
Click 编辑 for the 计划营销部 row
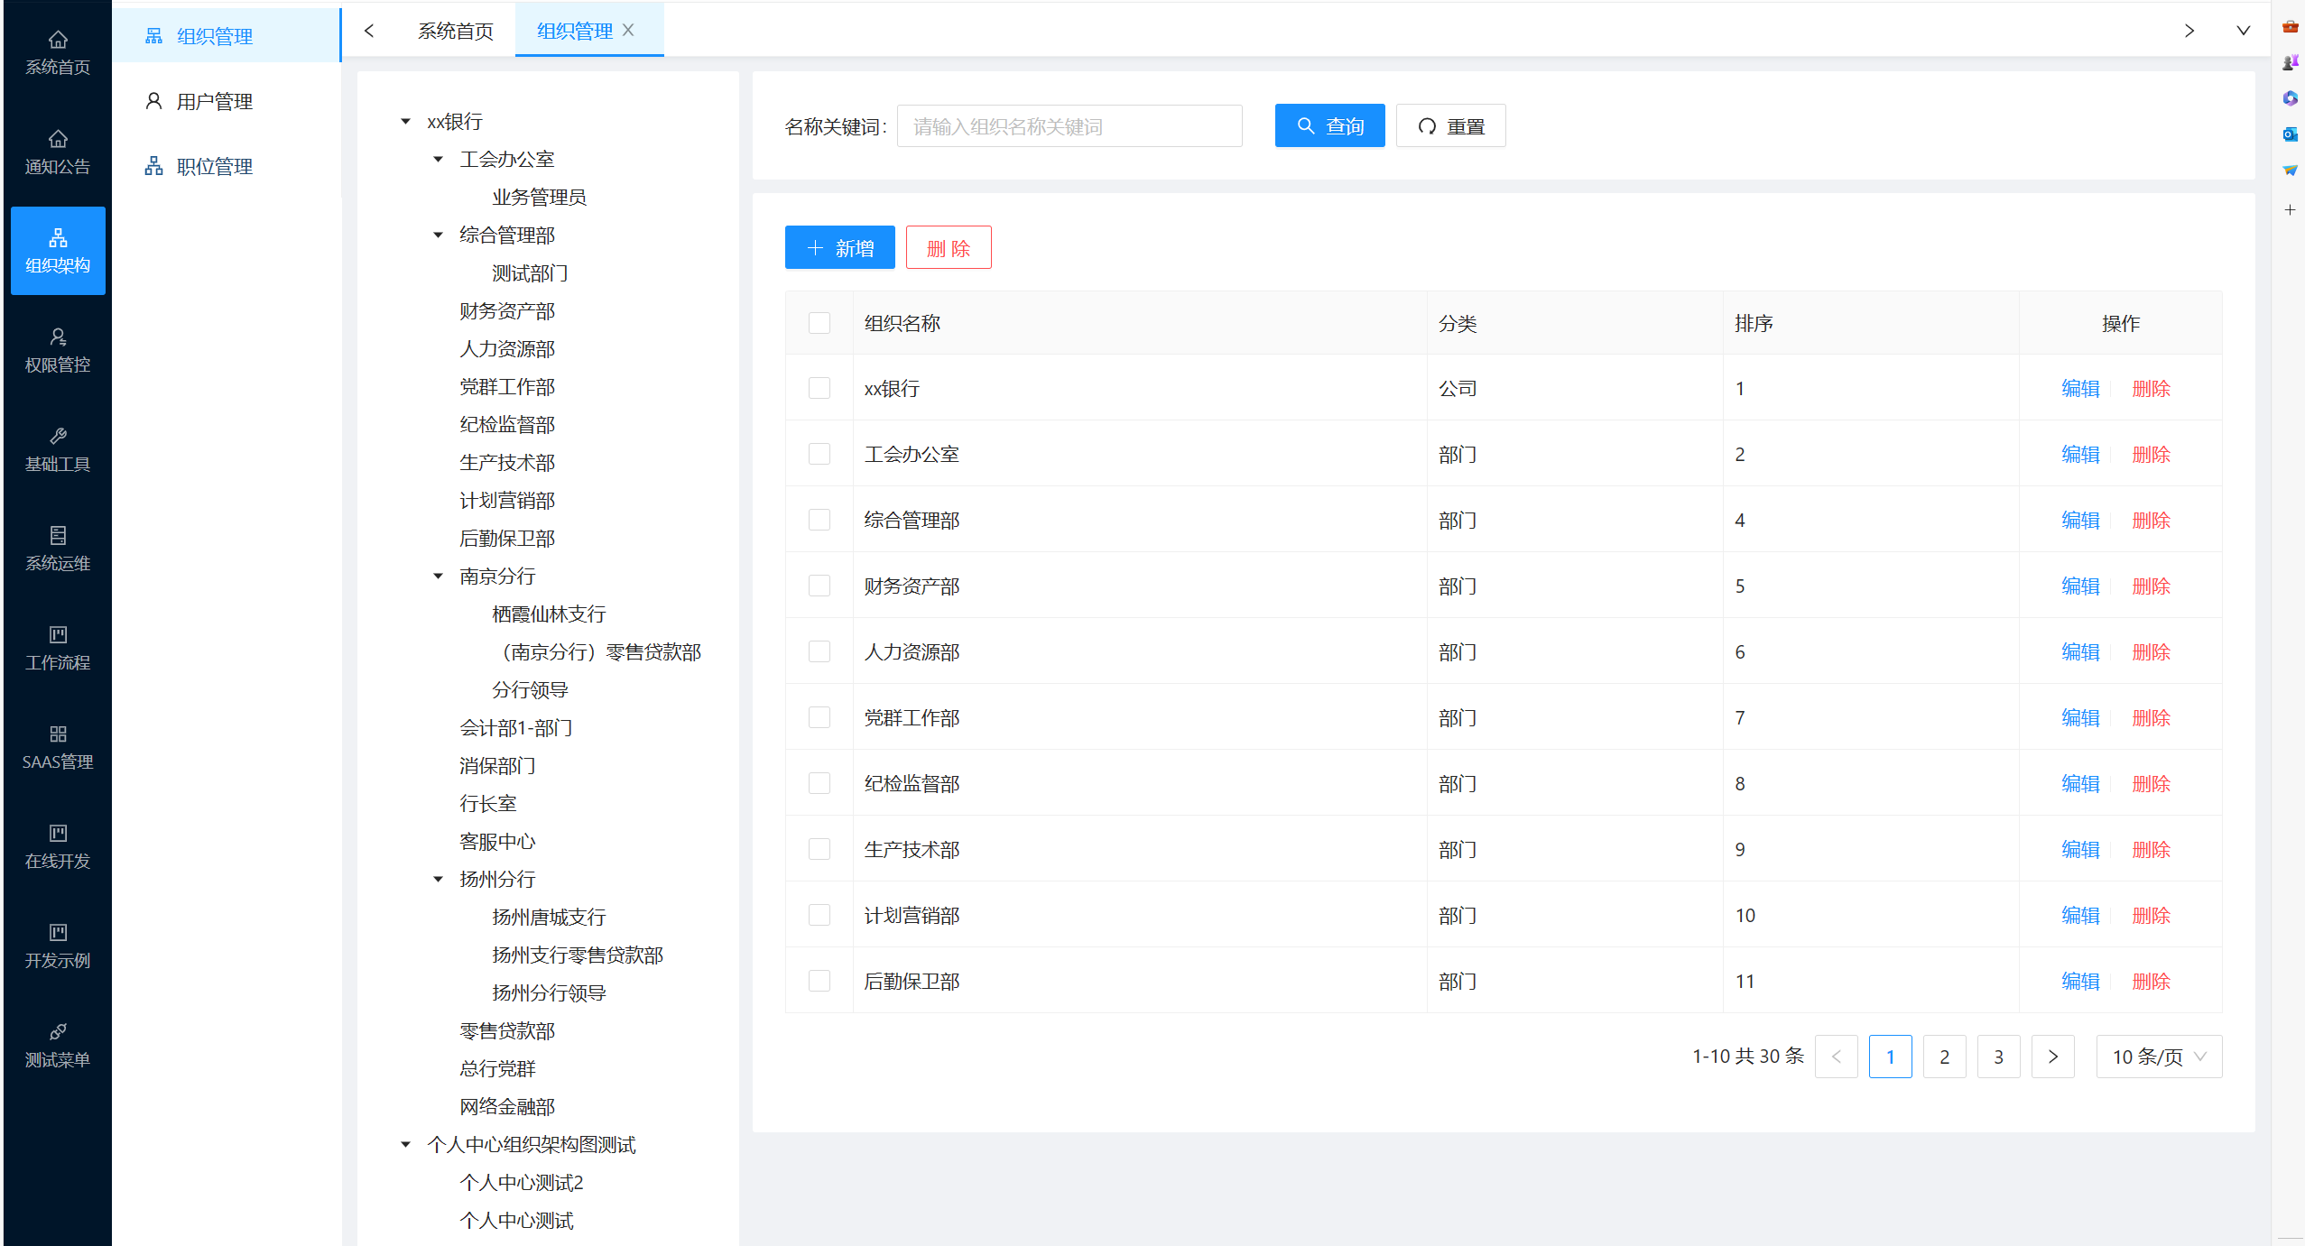point(2080,916)
